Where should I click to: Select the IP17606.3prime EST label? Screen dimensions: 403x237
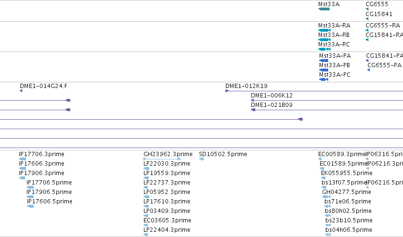(x=42, y=164)
